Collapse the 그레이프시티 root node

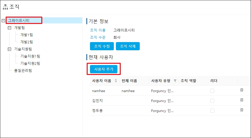point(3,20)
